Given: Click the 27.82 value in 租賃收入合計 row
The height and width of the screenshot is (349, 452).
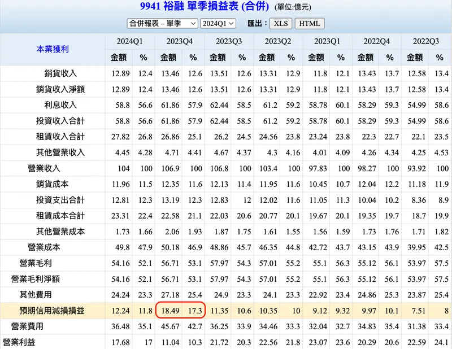Looking at the screenshot, I should (x=120, y=137).
